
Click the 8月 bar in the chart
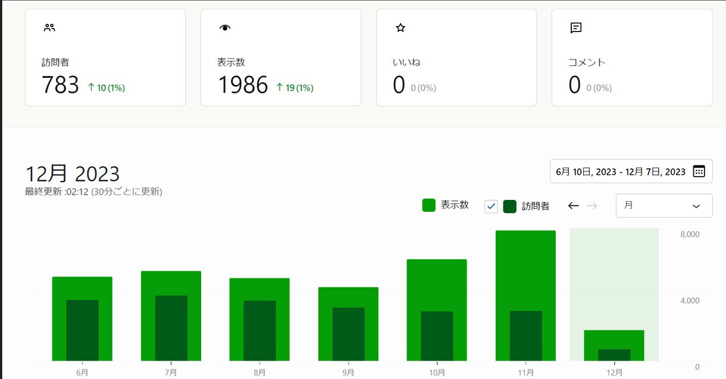click(x=259, y=320)
